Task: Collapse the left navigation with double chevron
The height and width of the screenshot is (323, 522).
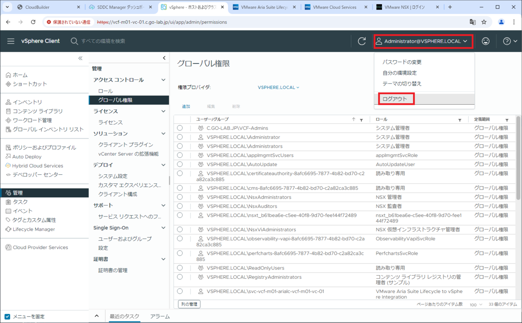Action: coord(80,58)
